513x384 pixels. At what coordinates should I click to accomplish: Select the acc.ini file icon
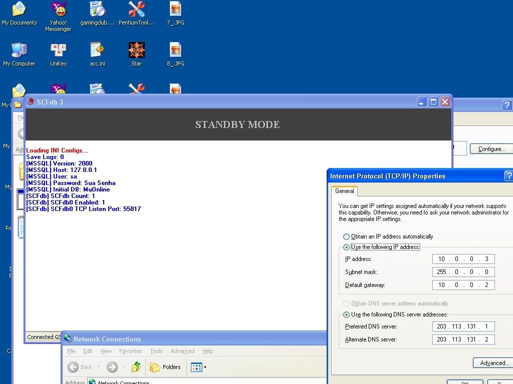coord(97,54)
